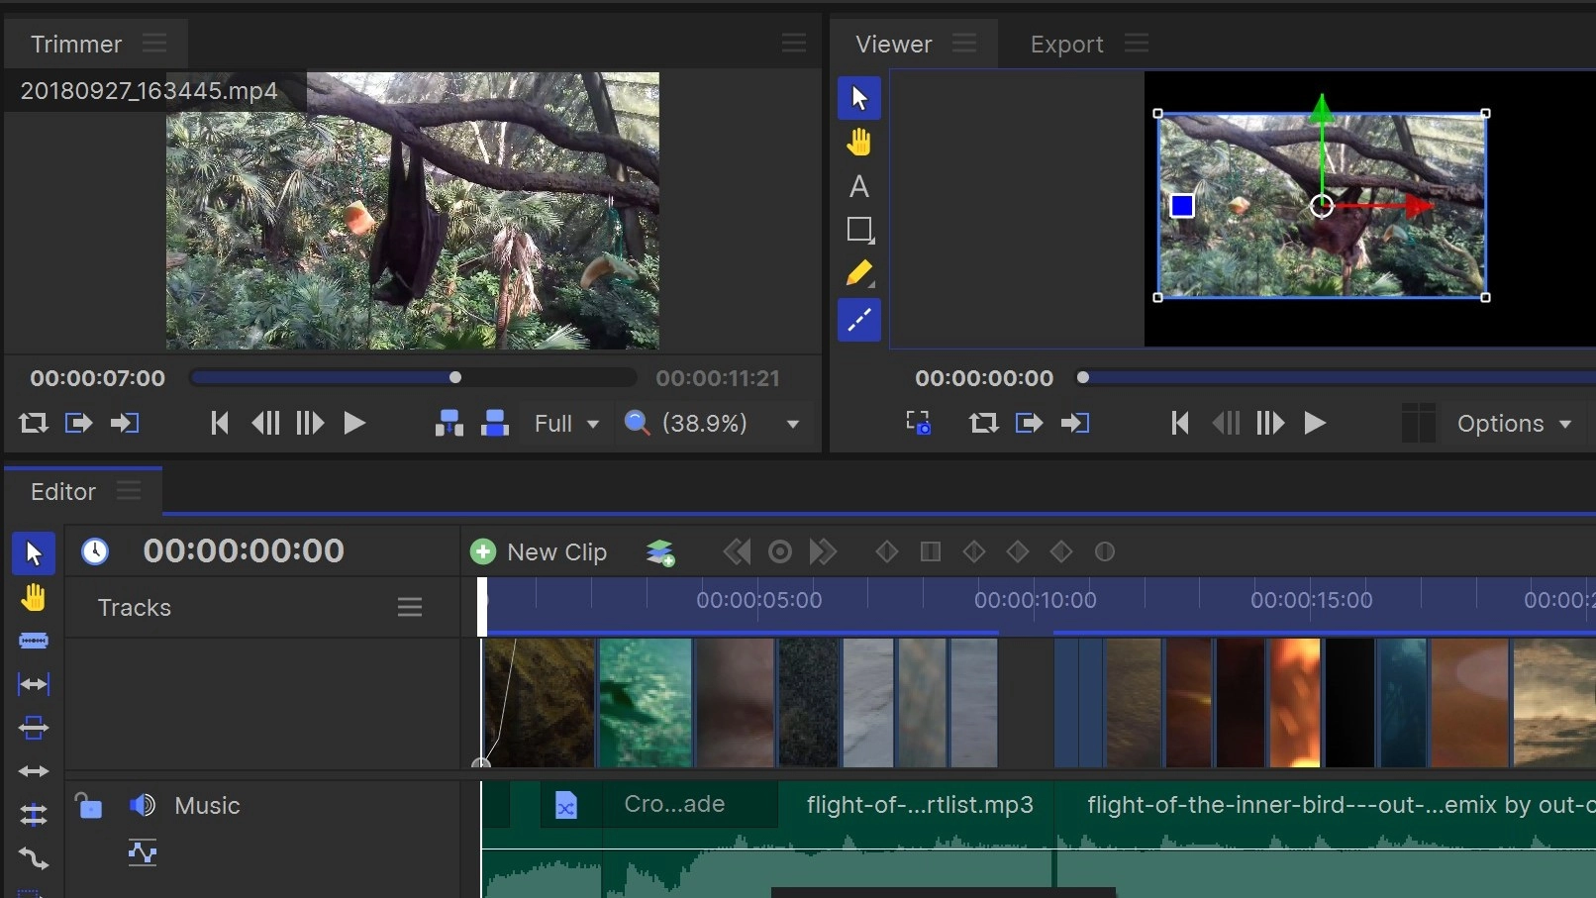Toggle lock on the Music track
The image size is (1596, 898).
89,806
